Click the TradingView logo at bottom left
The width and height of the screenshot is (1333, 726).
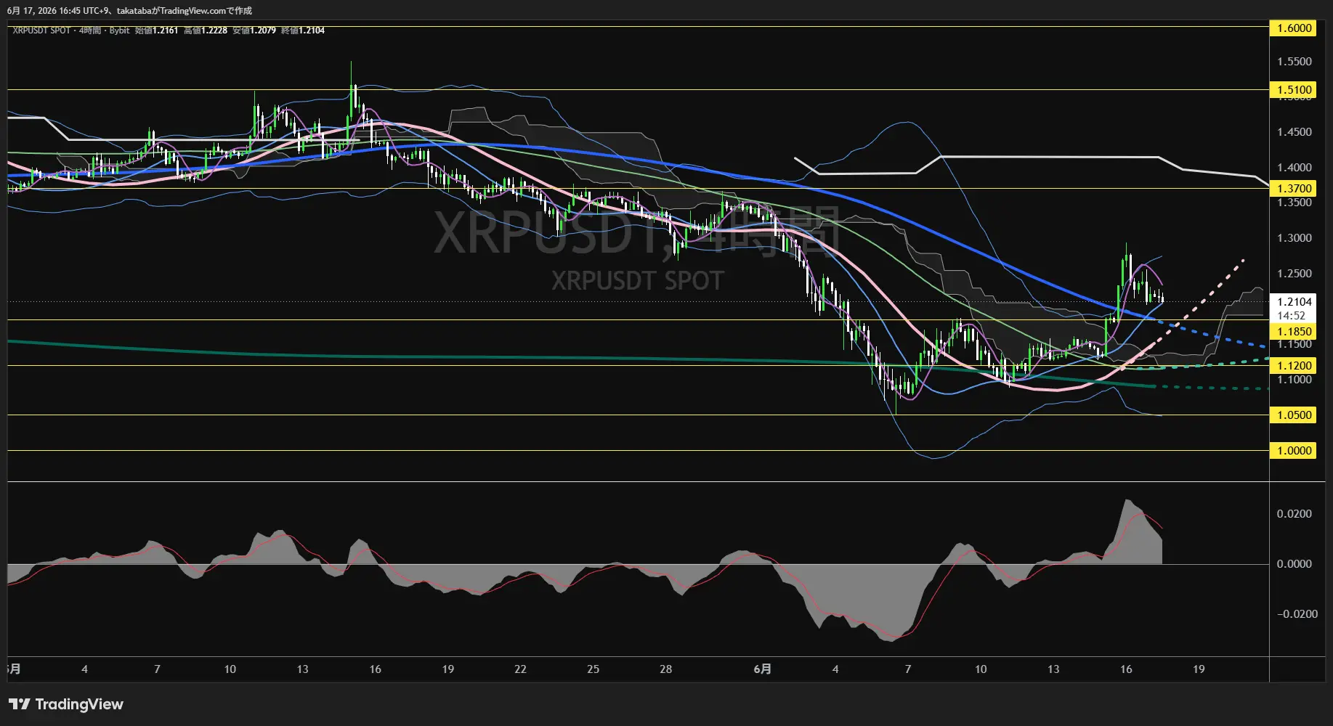66,704
